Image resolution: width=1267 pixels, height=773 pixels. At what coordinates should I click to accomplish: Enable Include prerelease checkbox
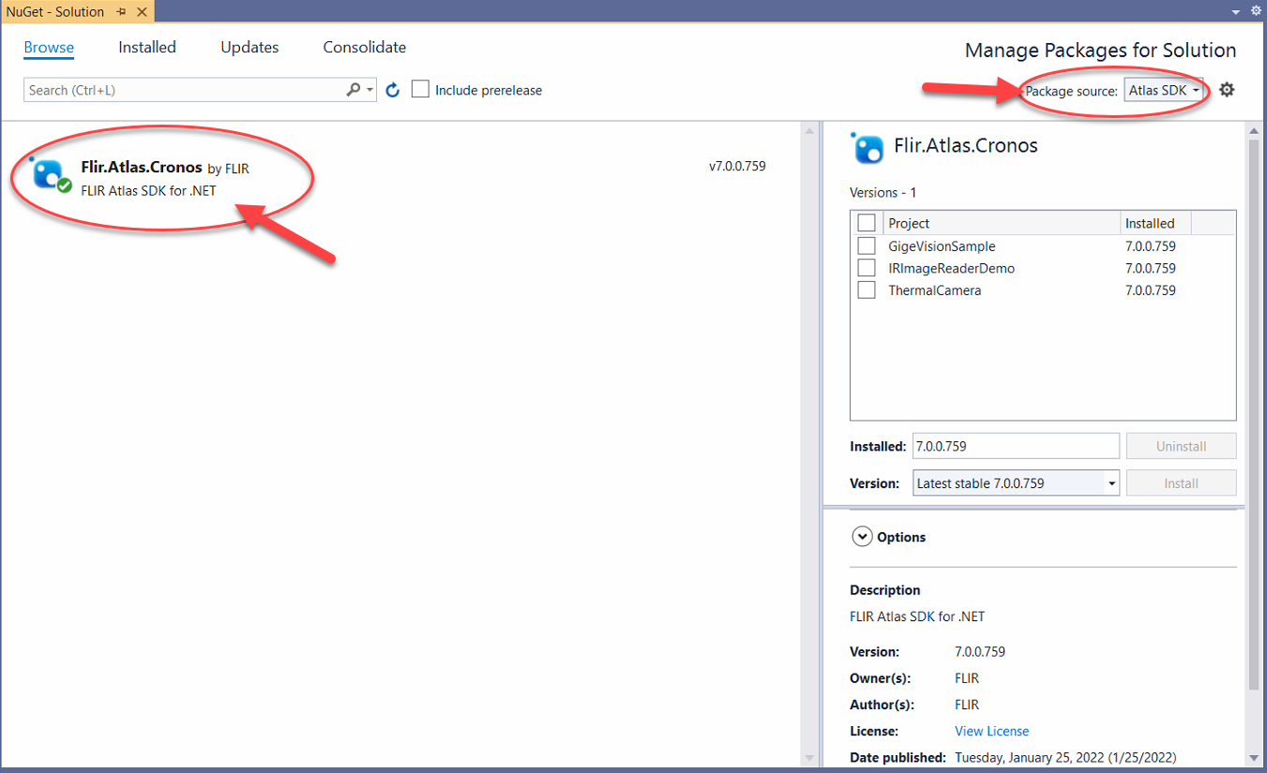[421, 90]
